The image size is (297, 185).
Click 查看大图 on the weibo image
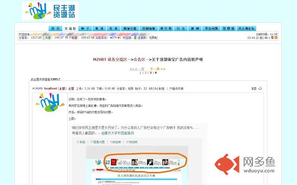(97, 142)
